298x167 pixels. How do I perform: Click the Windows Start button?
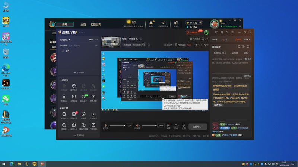click(4, 164)
